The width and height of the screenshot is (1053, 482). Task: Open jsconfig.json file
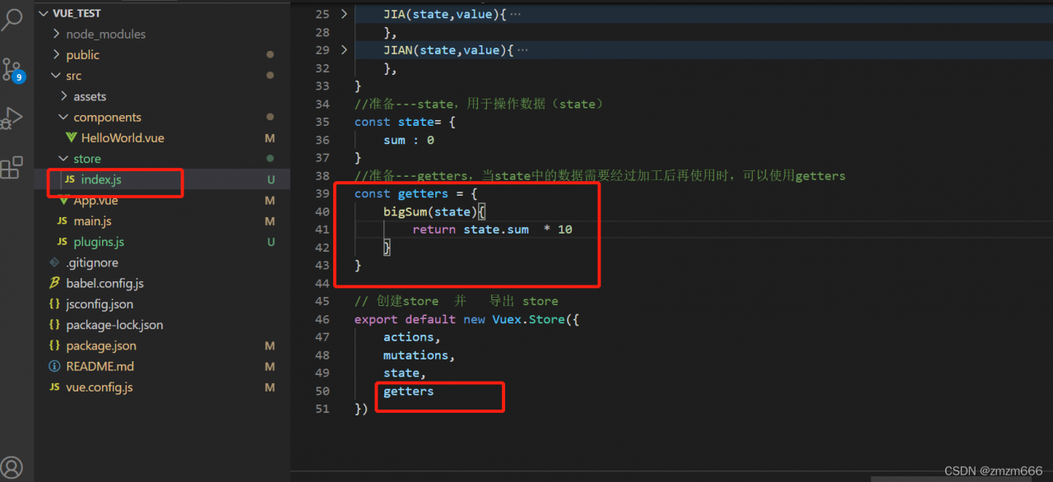coord(100,304)
